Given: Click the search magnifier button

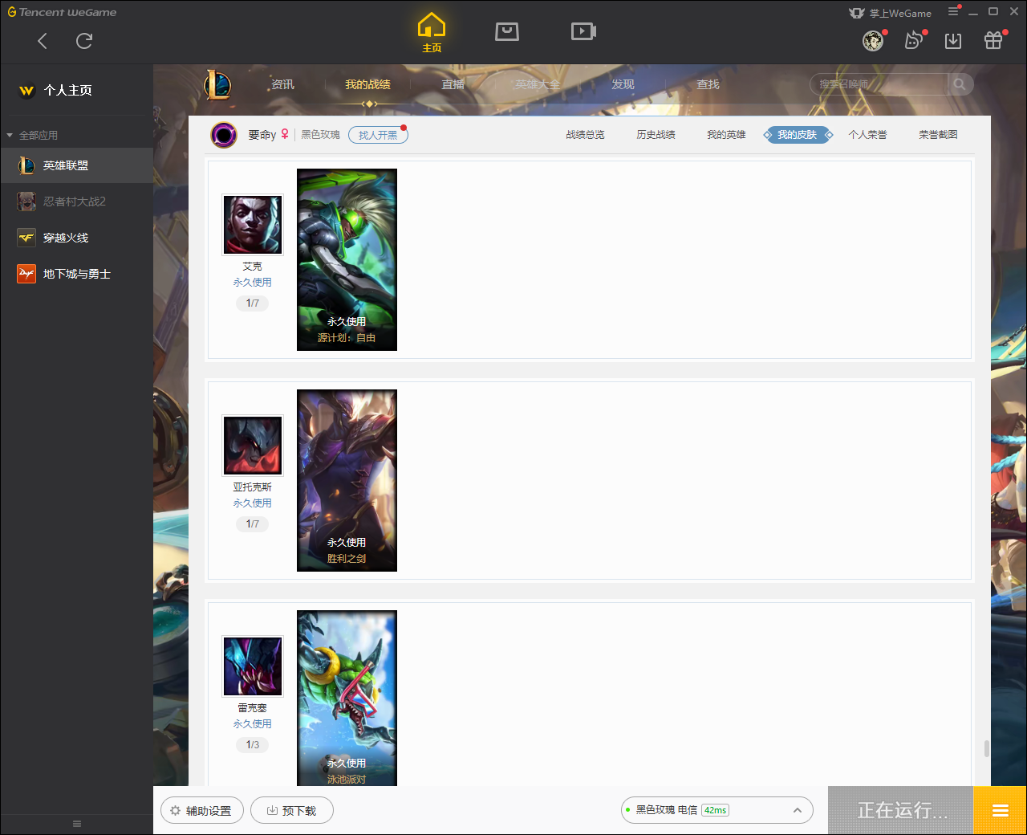Looking at the screenshot, I should coord(960,84).
